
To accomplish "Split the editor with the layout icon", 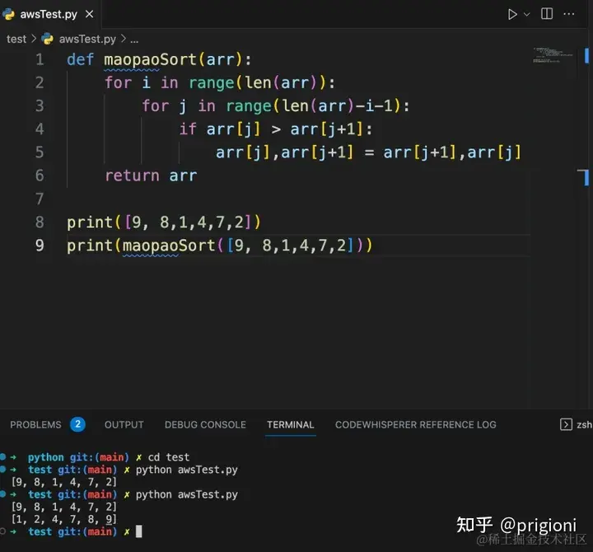I will pyautogui.click(x=547, y=14).
